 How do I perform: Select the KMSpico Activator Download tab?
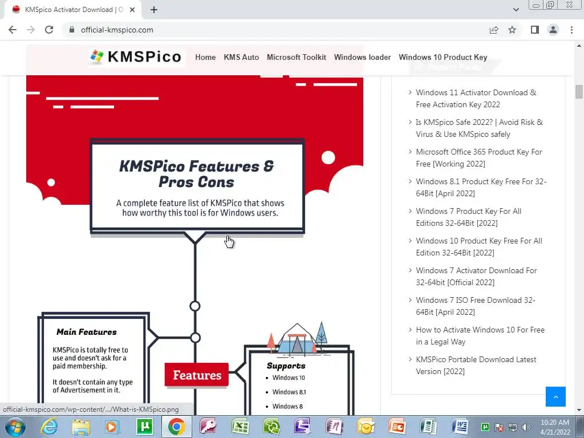[x=74, y=10]
